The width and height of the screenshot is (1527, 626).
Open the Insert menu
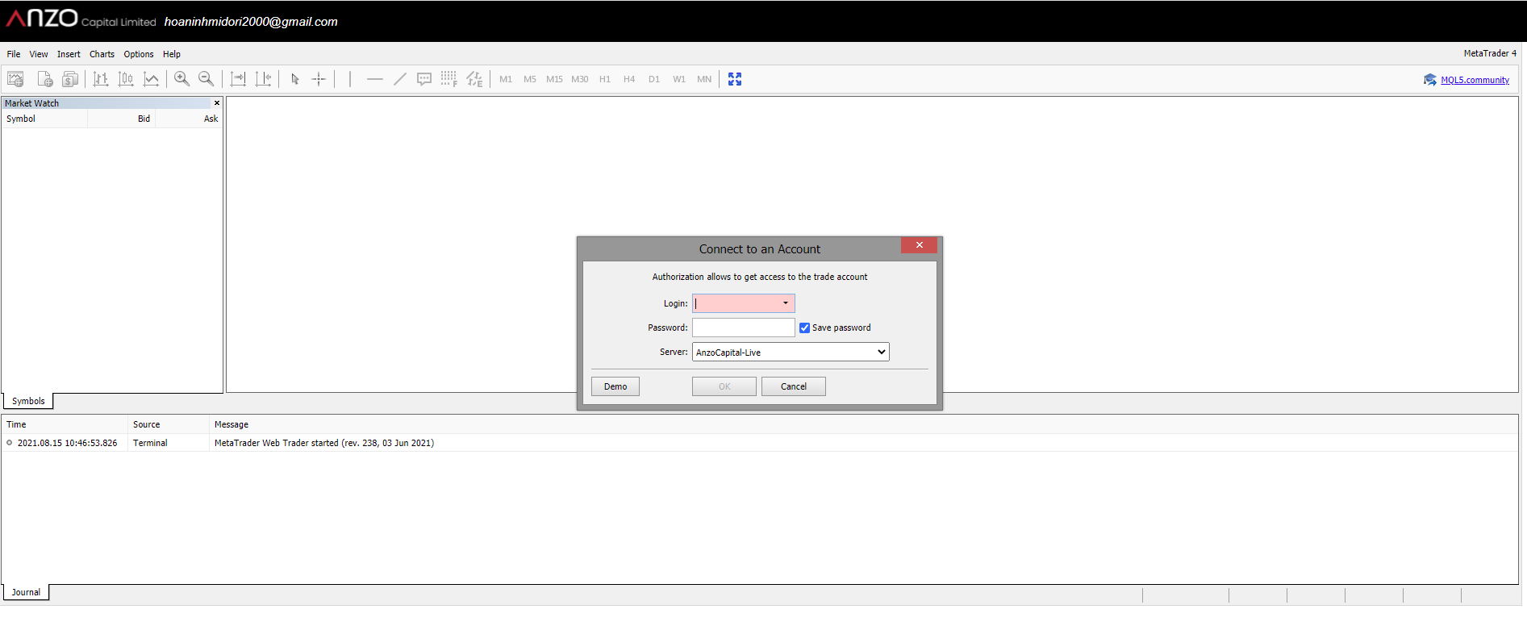[x=69, y=54]
